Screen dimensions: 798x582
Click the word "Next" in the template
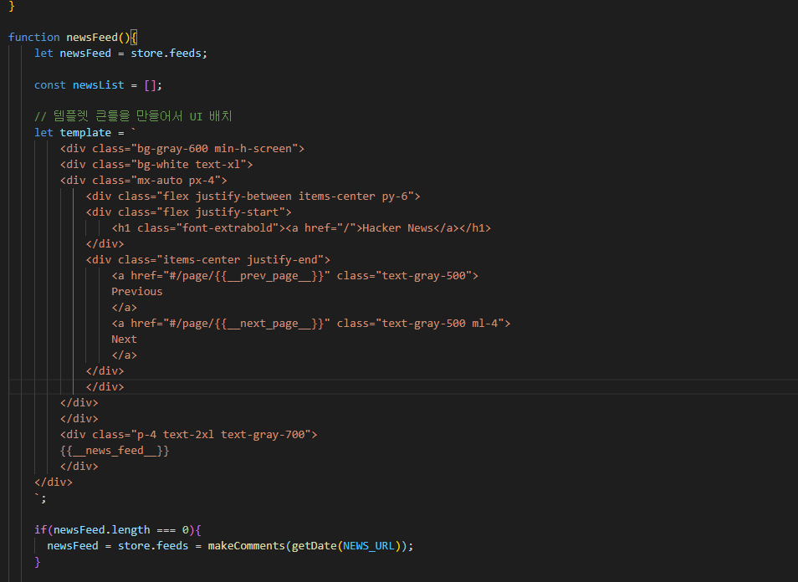tap(124, 339)
